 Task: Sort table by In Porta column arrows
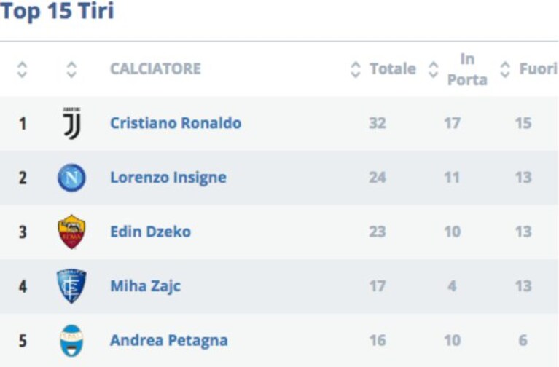point(433,69)
